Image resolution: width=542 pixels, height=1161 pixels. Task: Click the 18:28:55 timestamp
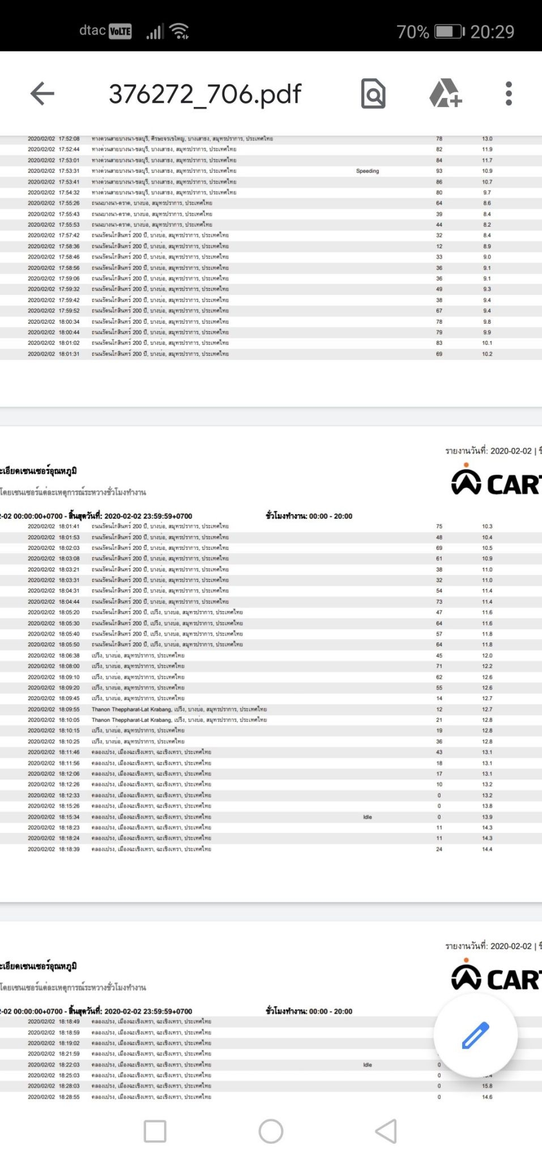69,1097
